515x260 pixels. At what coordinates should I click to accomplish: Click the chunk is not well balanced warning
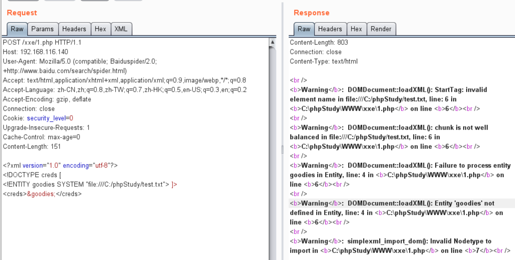click(389, 137)
